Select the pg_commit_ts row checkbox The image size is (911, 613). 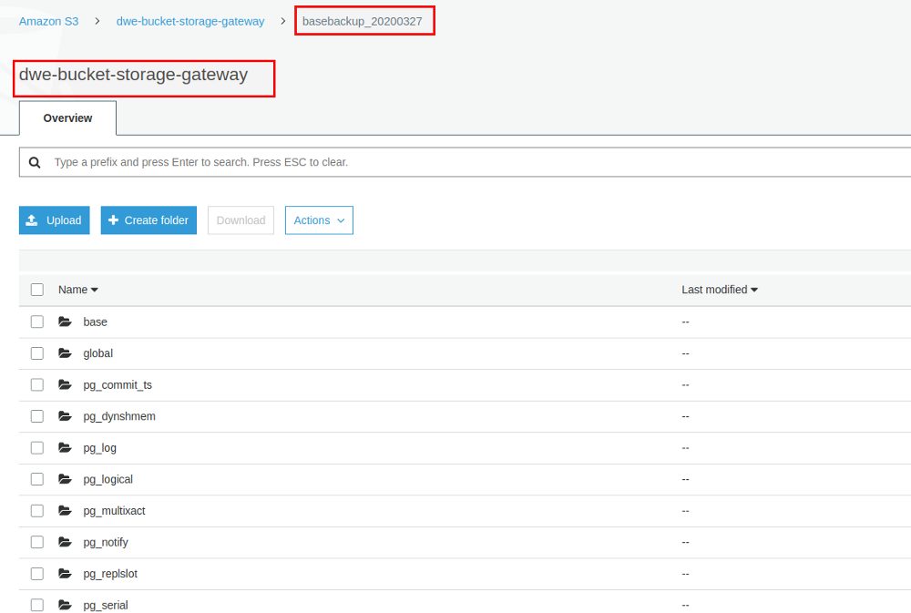pos(37,384)
